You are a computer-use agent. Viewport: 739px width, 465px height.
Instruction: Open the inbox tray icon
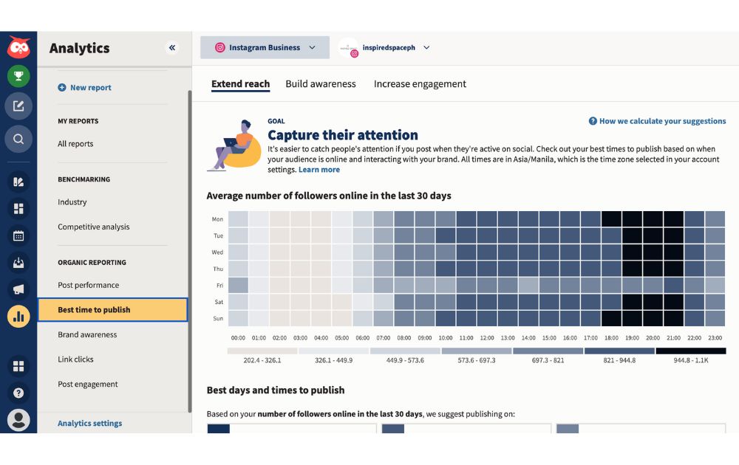pyautogui.click(x=18, y=262)
